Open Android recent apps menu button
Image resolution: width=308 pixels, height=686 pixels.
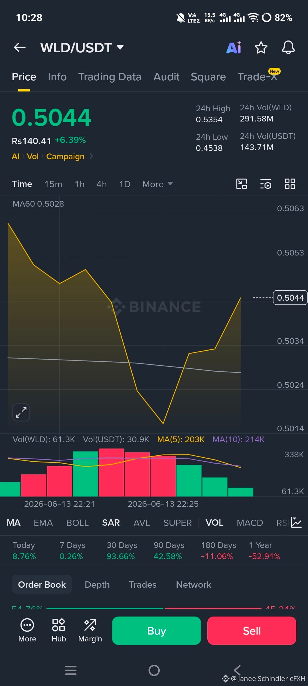[71, 670]
